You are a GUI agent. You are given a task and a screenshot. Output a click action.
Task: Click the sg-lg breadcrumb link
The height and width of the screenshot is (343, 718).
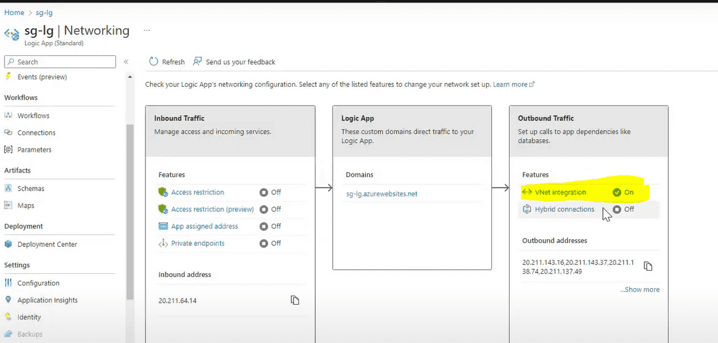pos(44,13)
